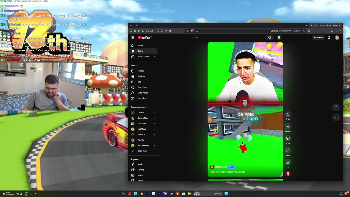Open the @TheCohen1 channel link
This screenshot has width=350, height=197.
click(x=221, y=167)
